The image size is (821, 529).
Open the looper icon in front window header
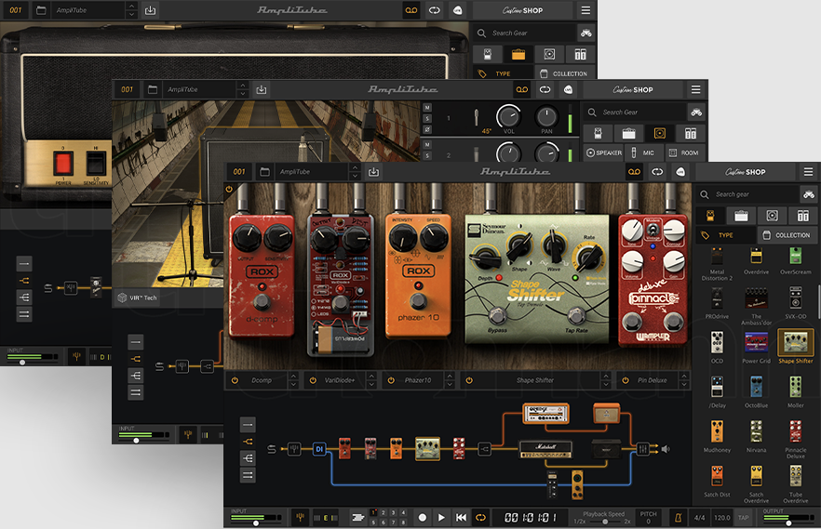coord(657,172)
